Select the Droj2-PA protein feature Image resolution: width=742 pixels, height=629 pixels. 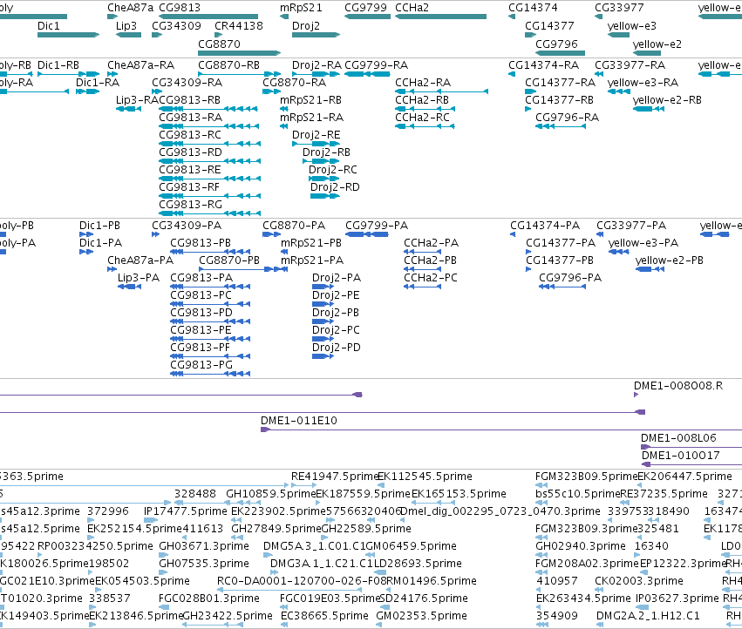pyautogui.click(x=323, y=287)
